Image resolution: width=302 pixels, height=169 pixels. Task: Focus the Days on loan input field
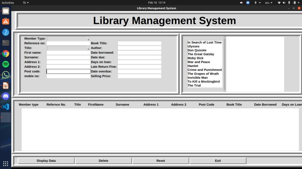(139, 62)
